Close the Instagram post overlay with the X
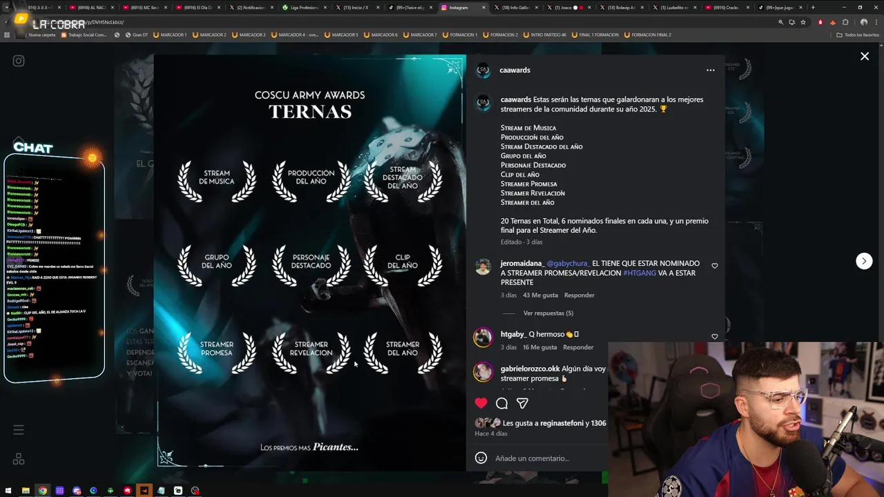 [x=865, y=57]
